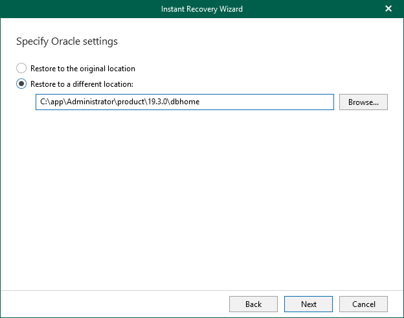Choose the original location restore option
Image resolution: width=404 pixels, height=318 pixels.
point(22,68)
